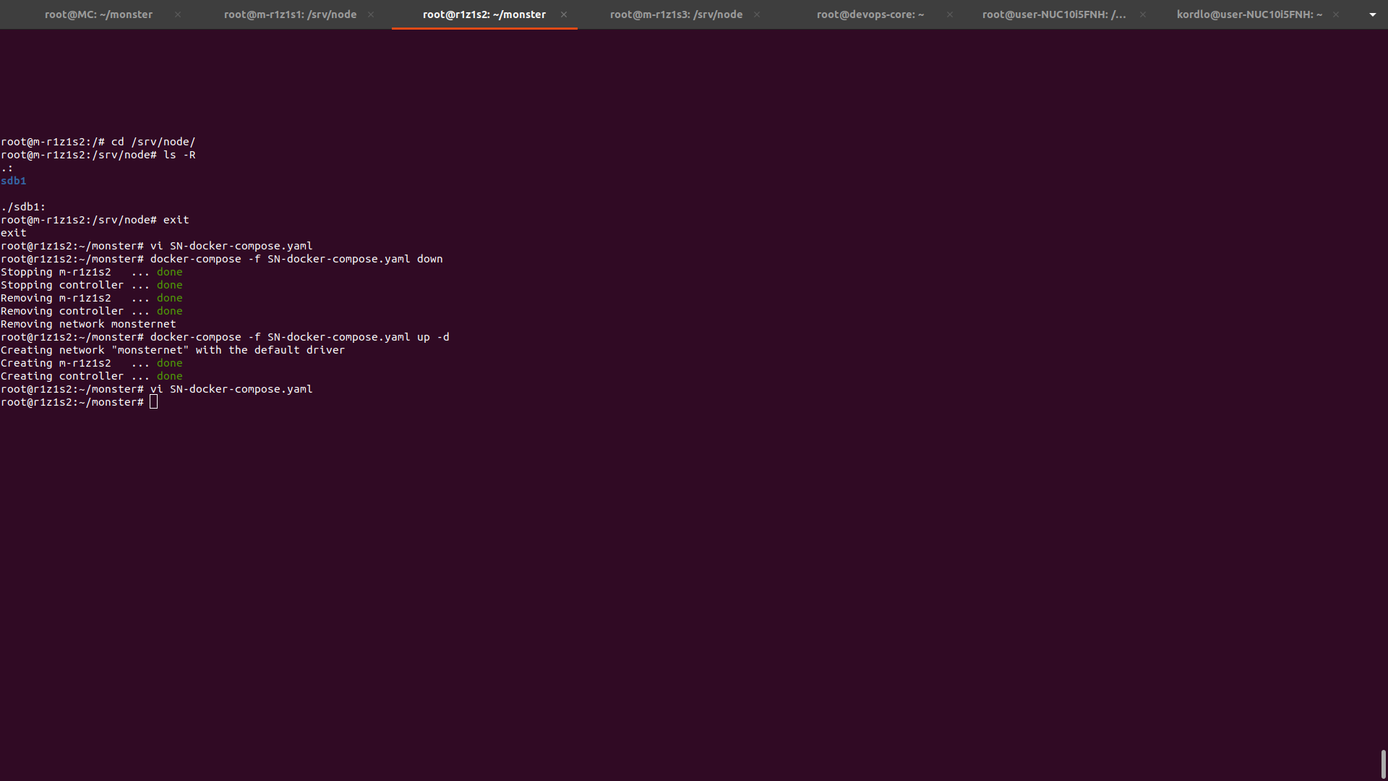Close the root@m-r1z1s1 terminal tab

pyautogui.click(x=371, y=14)
